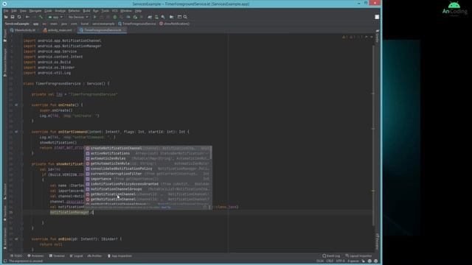Click the Open folder toolbar icon
Screen dimensions: 472x265
6,17
